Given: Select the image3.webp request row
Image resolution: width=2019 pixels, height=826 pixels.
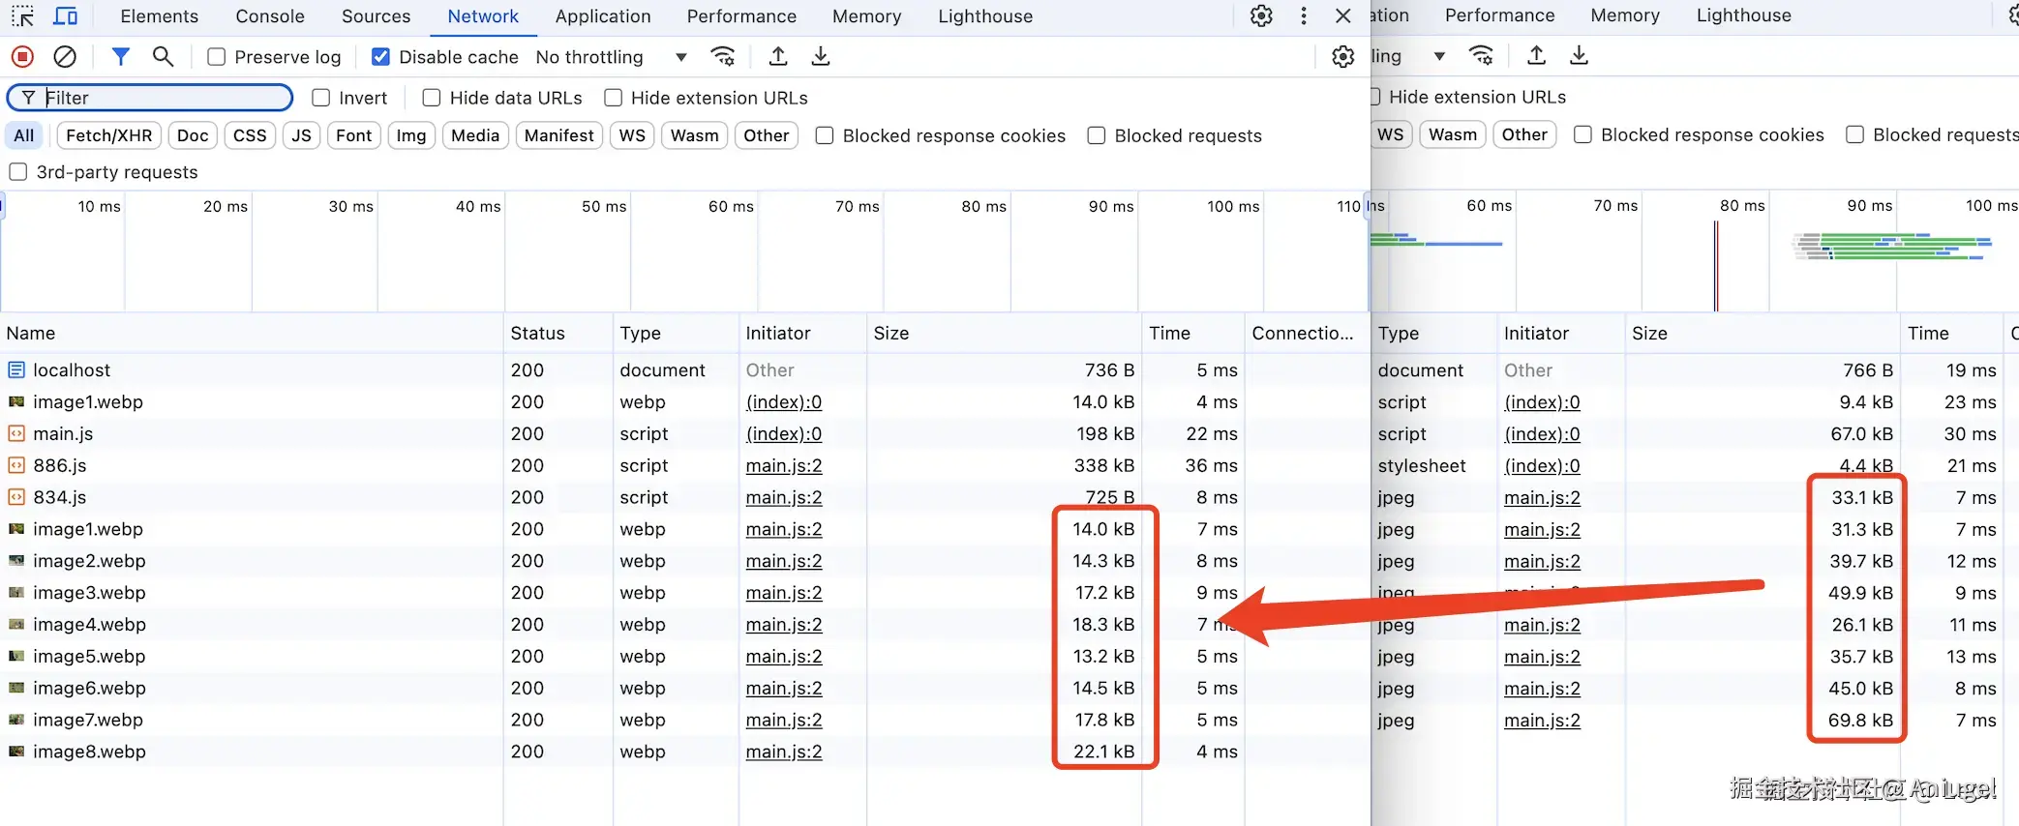Looking at the screenshot, I should pos(684,592).
